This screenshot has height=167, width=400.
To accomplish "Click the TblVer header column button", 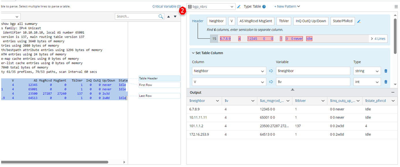I will pyautogui.click(x=284, y=21).
